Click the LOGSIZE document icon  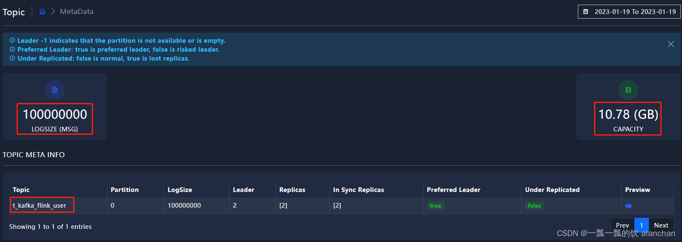pyautogui.click(x=55, y=90)
